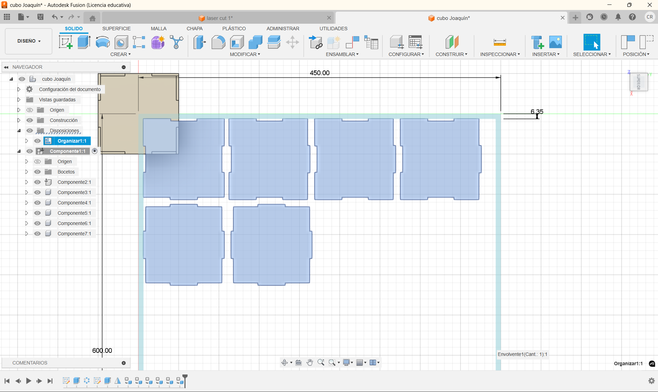Expand the Vistas guardadas folder
The width and height of the screenshot is (658, 392).
point(19,100)
